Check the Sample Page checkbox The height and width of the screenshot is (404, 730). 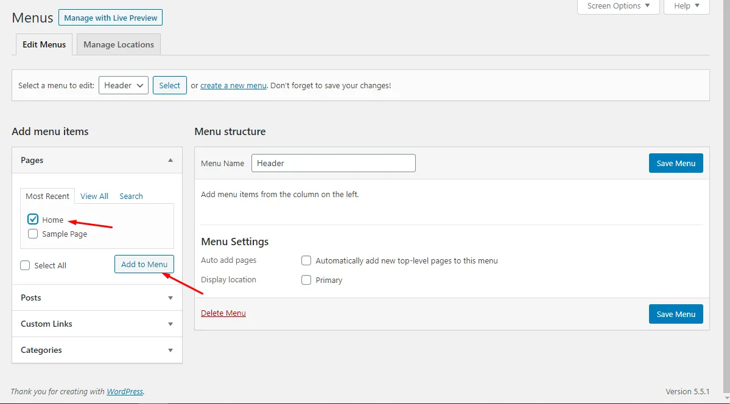pos(33,234)
